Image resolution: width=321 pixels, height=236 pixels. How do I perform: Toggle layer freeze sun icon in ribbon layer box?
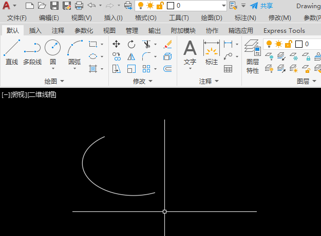click(278, 44)
